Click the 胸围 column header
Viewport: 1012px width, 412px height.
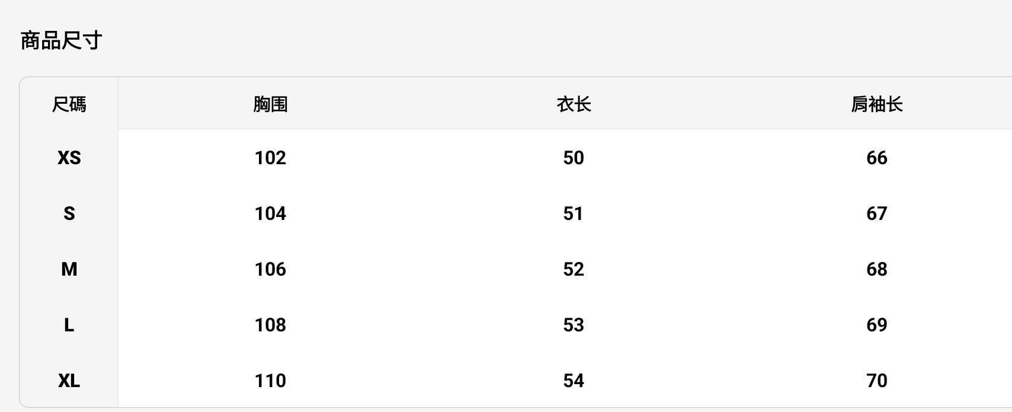pos(270,104)
